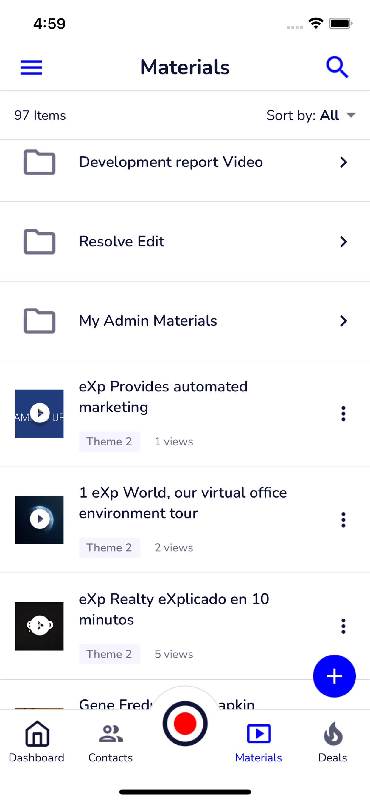Switch to the Deals tab
Image resolution: width=370 pixels, height=802 pixels.
(333, 741)
